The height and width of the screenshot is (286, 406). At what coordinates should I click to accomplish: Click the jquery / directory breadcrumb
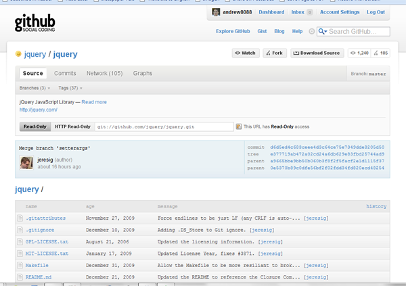click(26, 189)
